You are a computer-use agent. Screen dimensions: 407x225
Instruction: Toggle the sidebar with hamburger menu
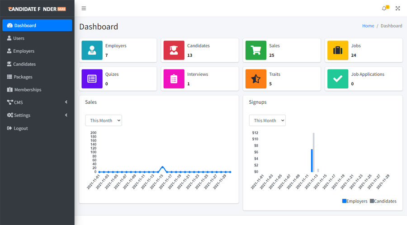pos(84,9)
